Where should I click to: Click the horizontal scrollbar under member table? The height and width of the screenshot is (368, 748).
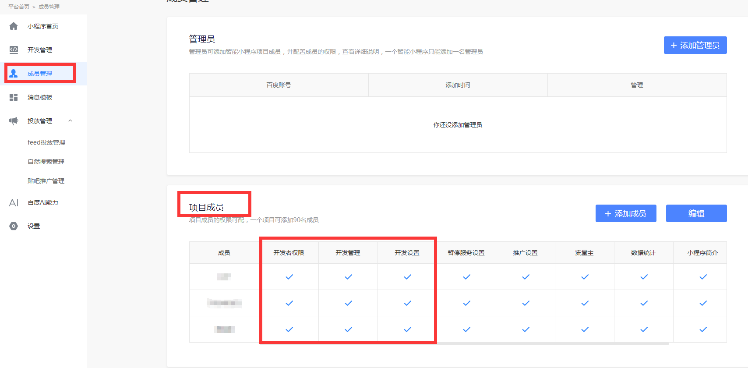coord(552,344)
